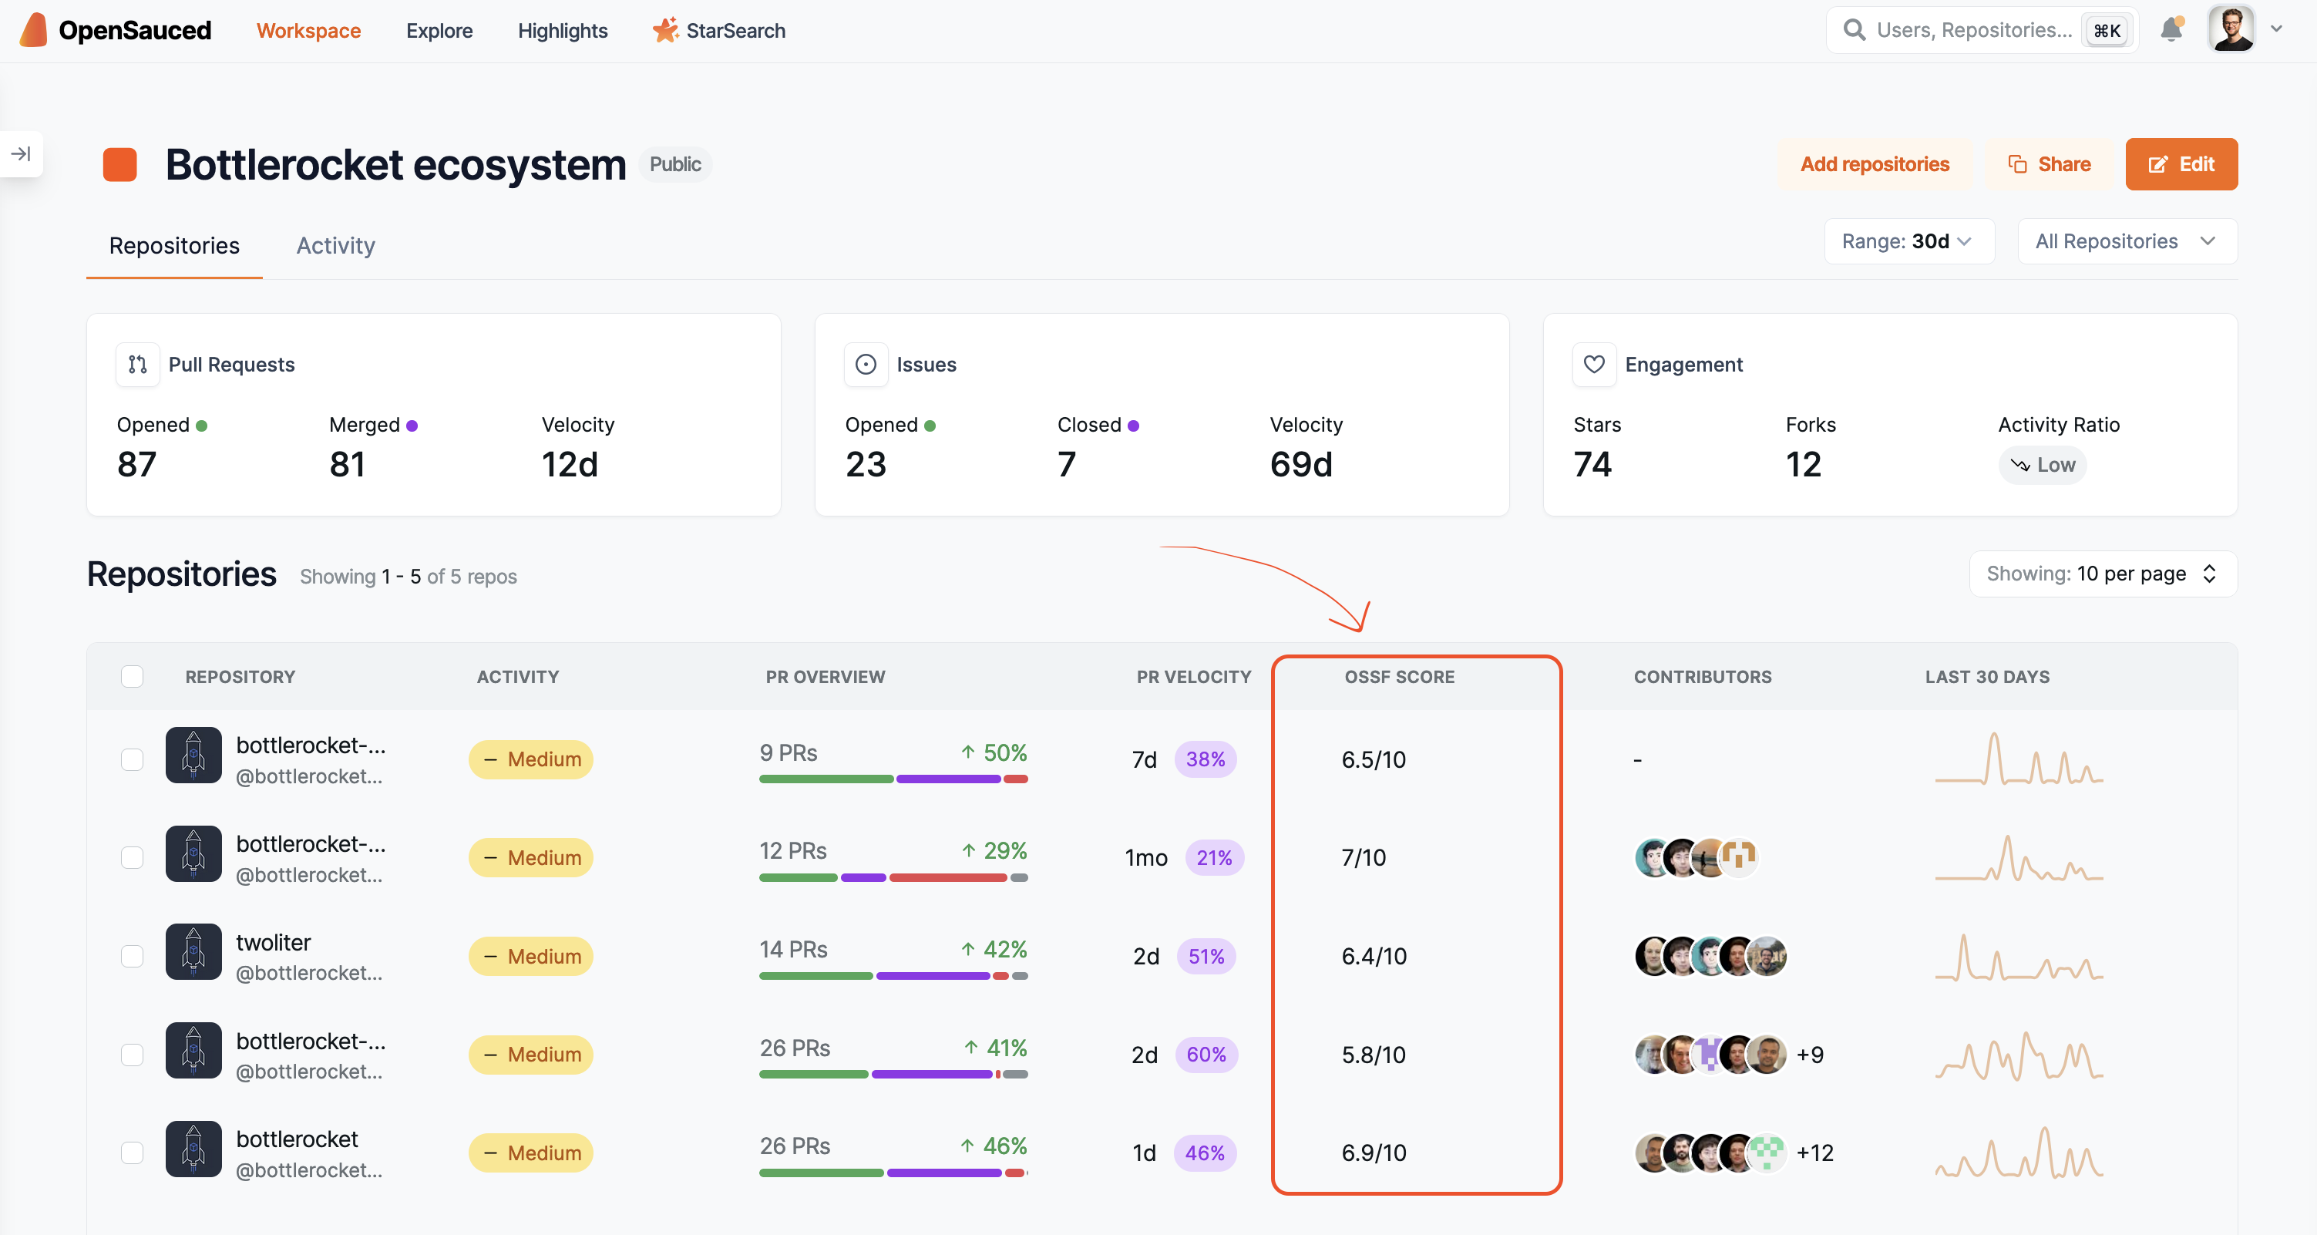Viewport: 2317px width, 1235px height.
Task: Click the OpenSauced logo icon
Action: (33, 30)
